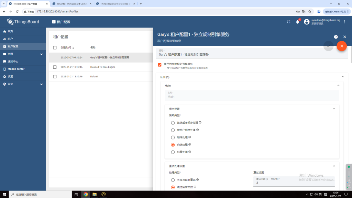Click the browser address bar
352x198 pixels.
click(165, 11)
